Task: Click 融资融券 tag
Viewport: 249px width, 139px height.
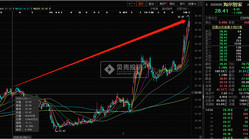Action: 167,9
